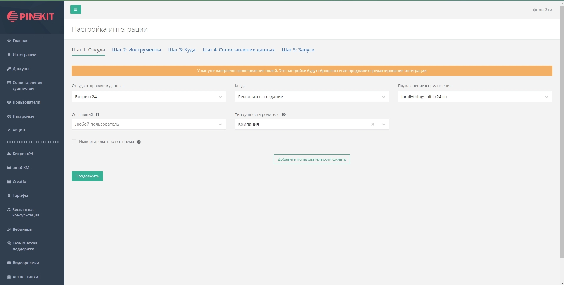Image resolution: width=564 pixels, height=285 pixels.
Task: Click help icon next to Импортировать за все время
Action: click(x=139, y=142)
